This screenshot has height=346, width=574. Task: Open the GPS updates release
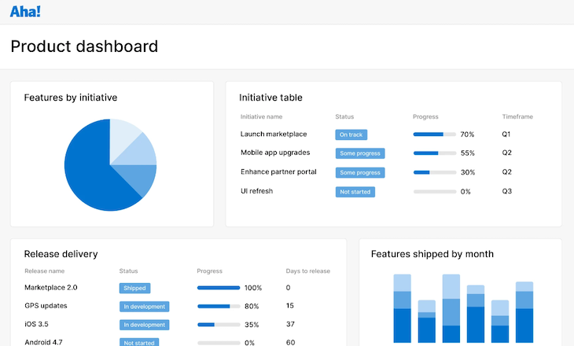point(46,306)
